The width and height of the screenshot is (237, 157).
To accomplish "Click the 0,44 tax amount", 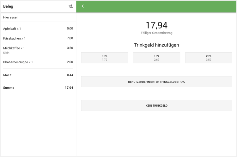I will (70, 75).
